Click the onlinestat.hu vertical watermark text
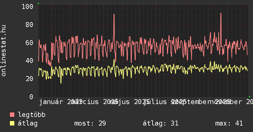This screenshot has width=253, height=132. [x=4, y=51]
